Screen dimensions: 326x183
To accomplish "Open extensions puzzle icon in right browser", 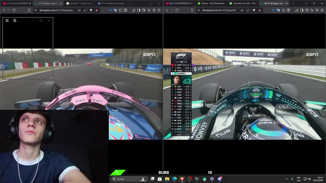I will pyautogui.click(x=283, y=10).
